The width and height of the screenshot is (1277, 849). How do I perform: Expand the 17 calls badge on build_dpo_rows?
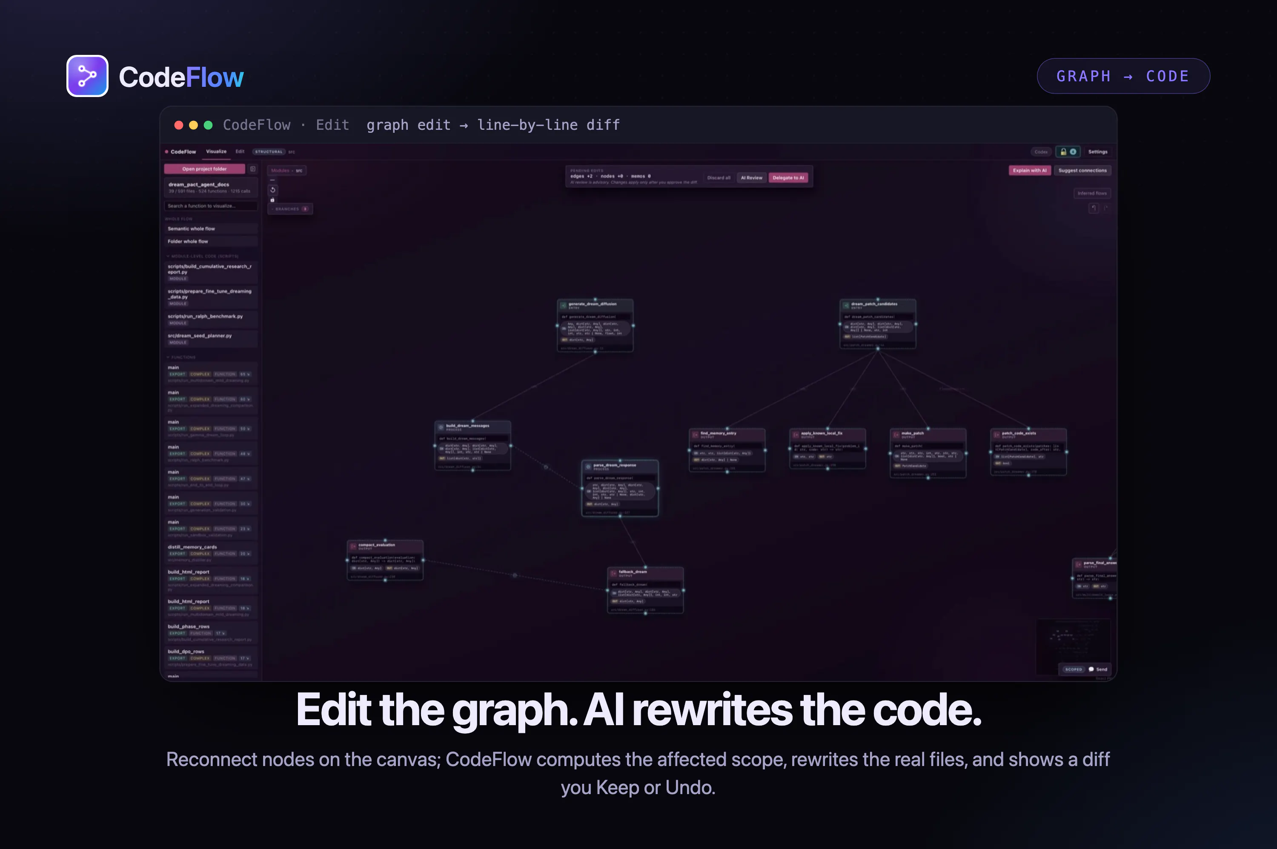pyautogui.click(x=245, y=658)
